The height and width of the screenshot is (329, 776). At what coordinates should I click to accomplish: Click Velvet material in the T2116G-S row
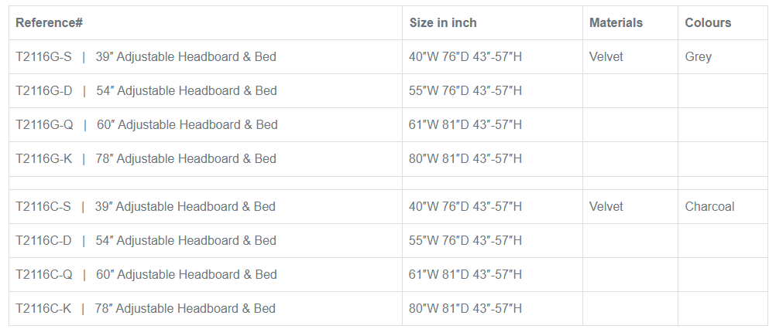606,56
